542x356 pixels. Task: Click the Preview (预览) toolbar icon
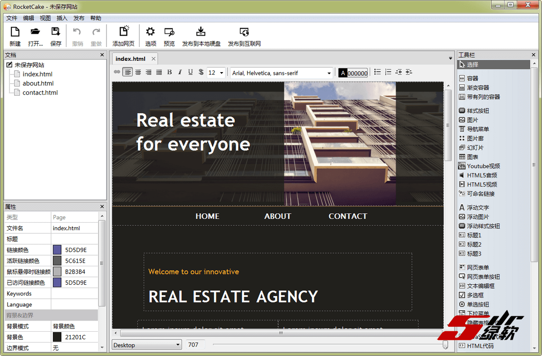tap(169, 32)
